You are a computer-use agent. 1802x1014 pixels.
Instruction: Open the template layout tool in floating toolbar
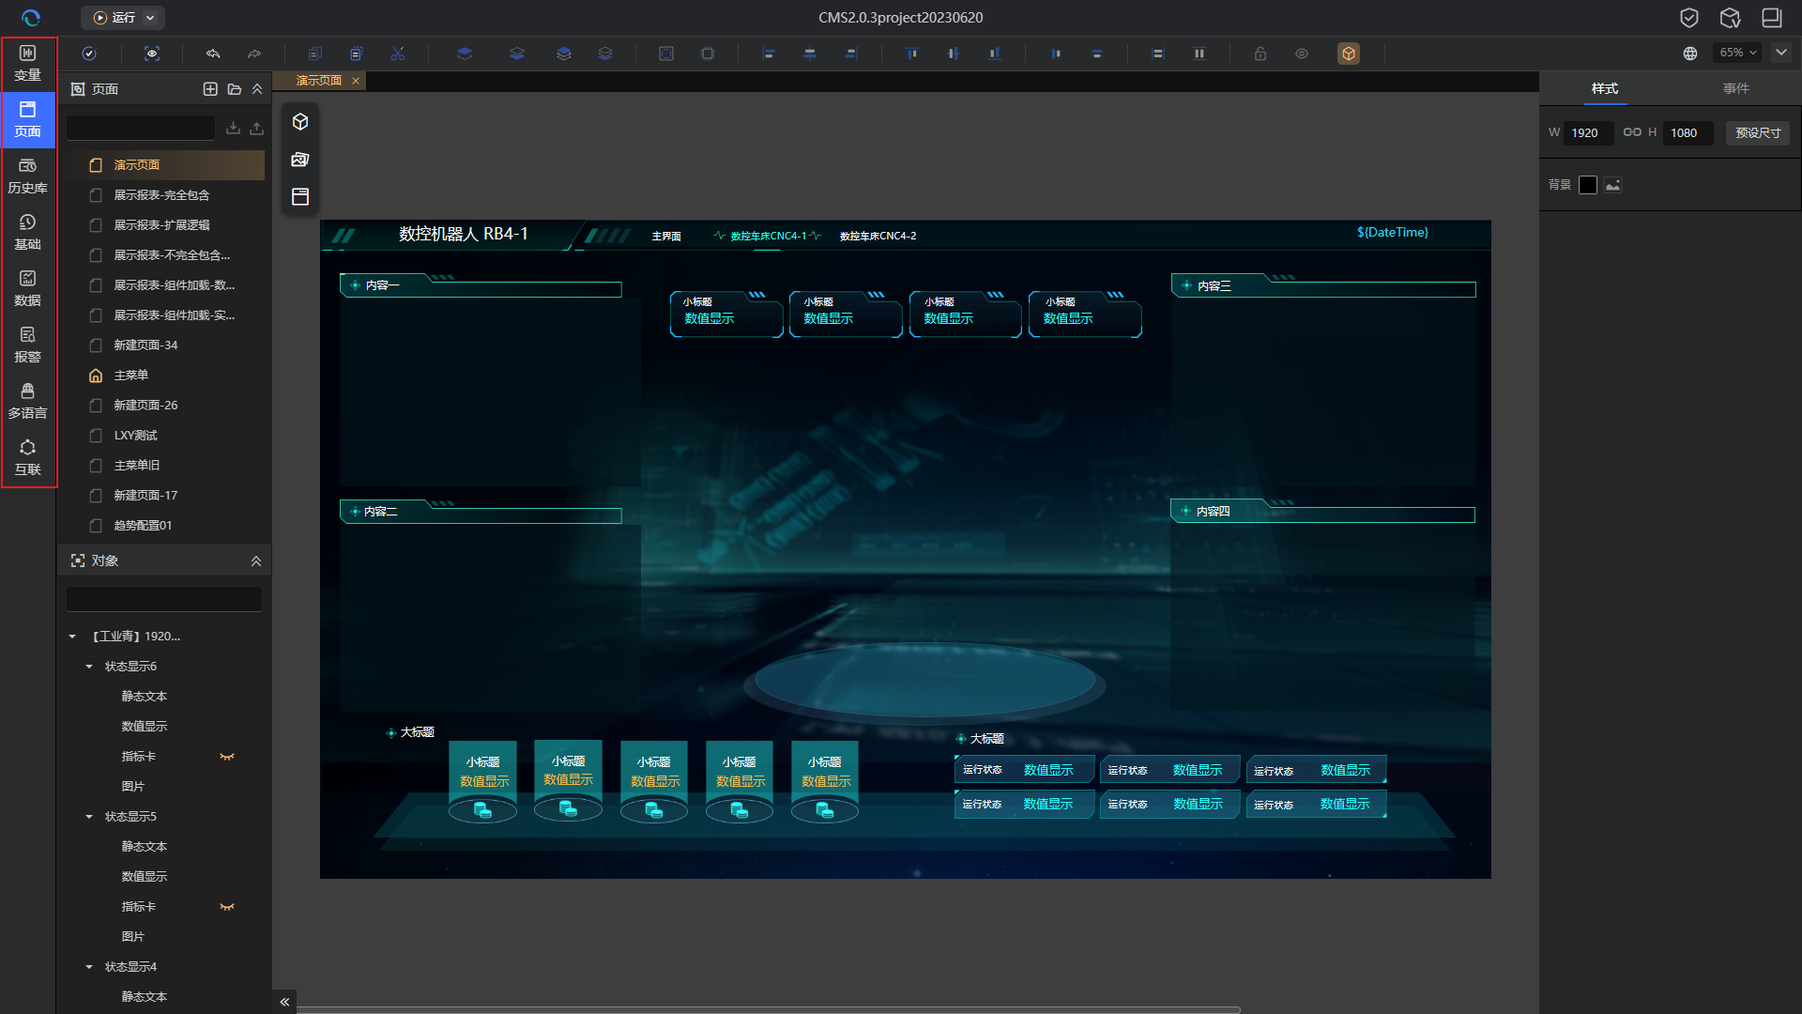pyautogui.click(x=300, y=197)
